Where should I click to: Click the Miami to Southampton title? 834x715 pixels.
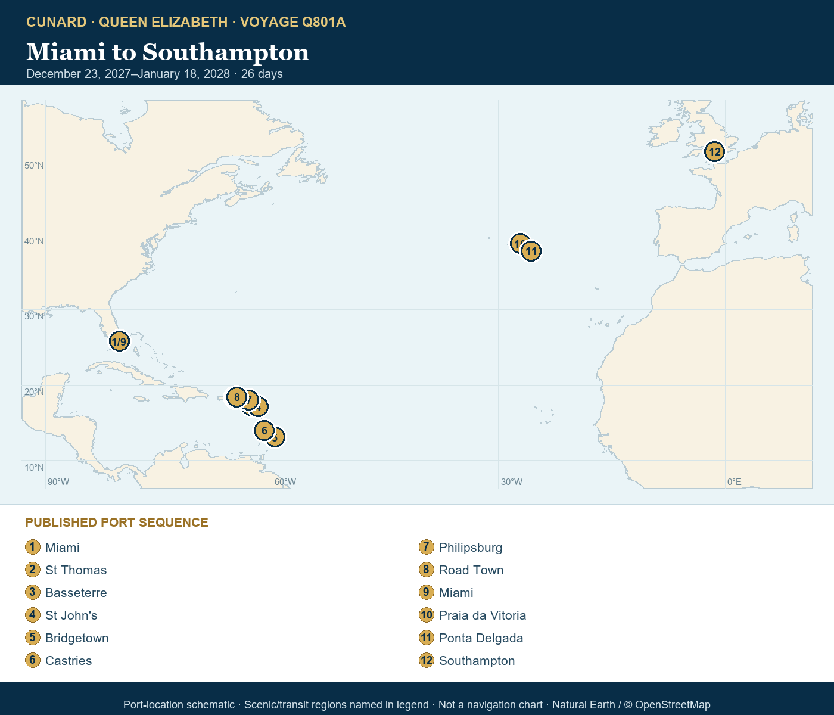click(168, 52)
